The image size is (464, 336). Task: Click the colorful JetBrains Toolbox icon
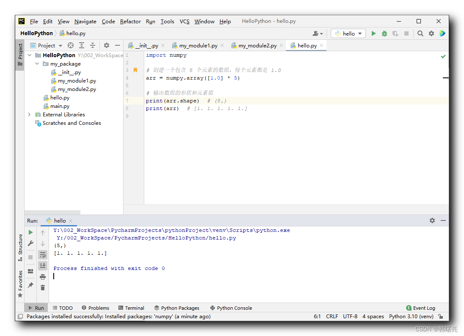point(442,33)
